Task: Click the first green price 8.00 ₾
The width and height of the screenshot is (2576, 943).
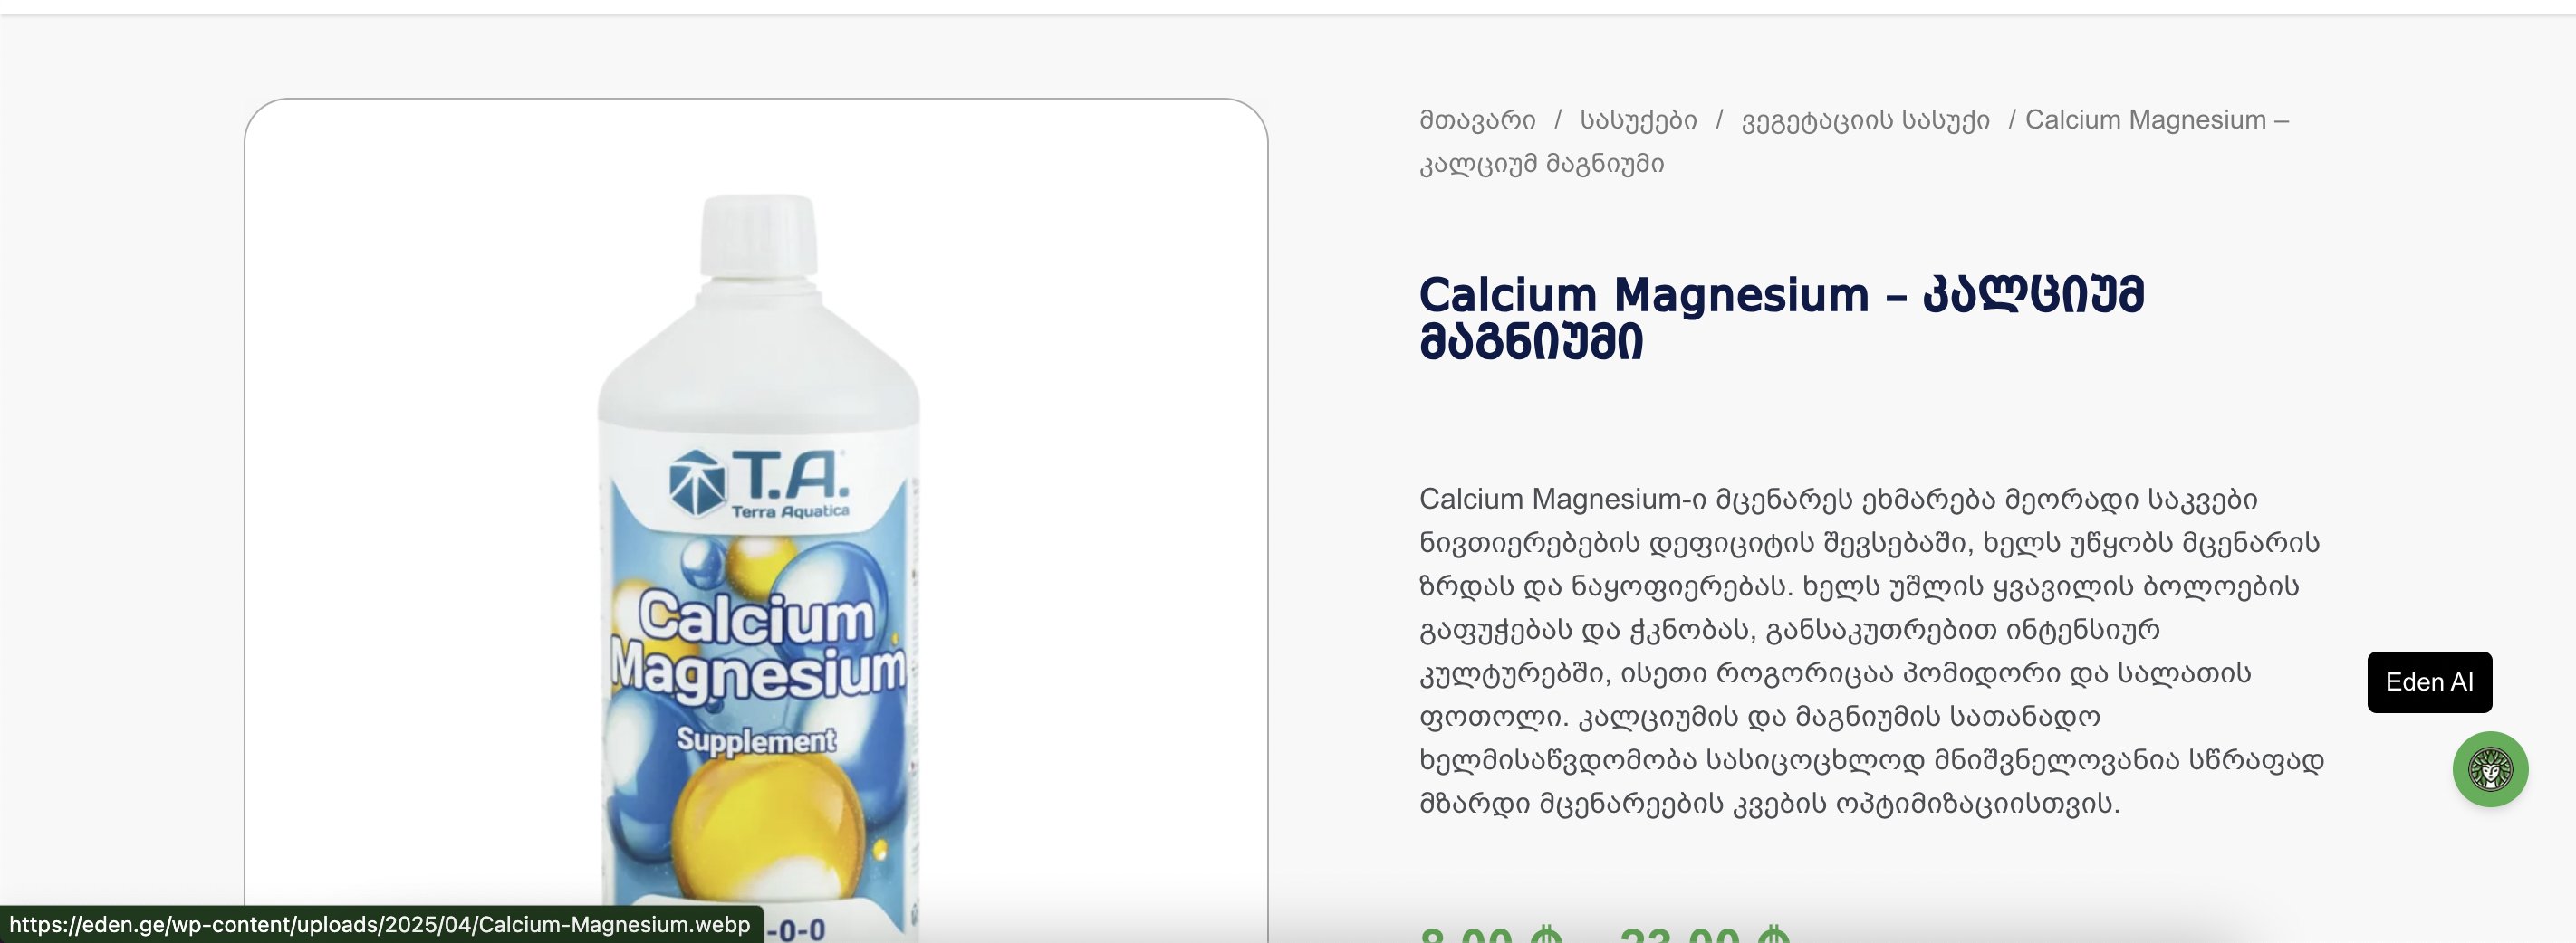Action: [x=1490, y=935]
